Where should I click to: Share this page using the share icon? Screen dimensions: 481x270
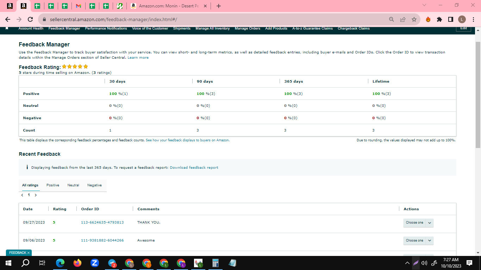(403, 19)
